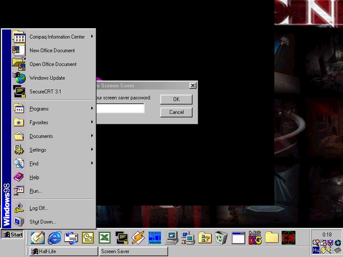Viewport: 343px width, 257px height.
Task: Open Outlook Express from quick launch
Action: (x=71, y=238)
